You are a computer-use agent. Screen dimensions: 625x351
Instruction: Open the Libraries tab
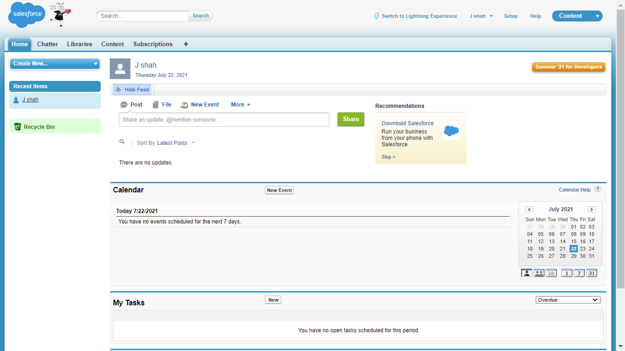point(80,44)
